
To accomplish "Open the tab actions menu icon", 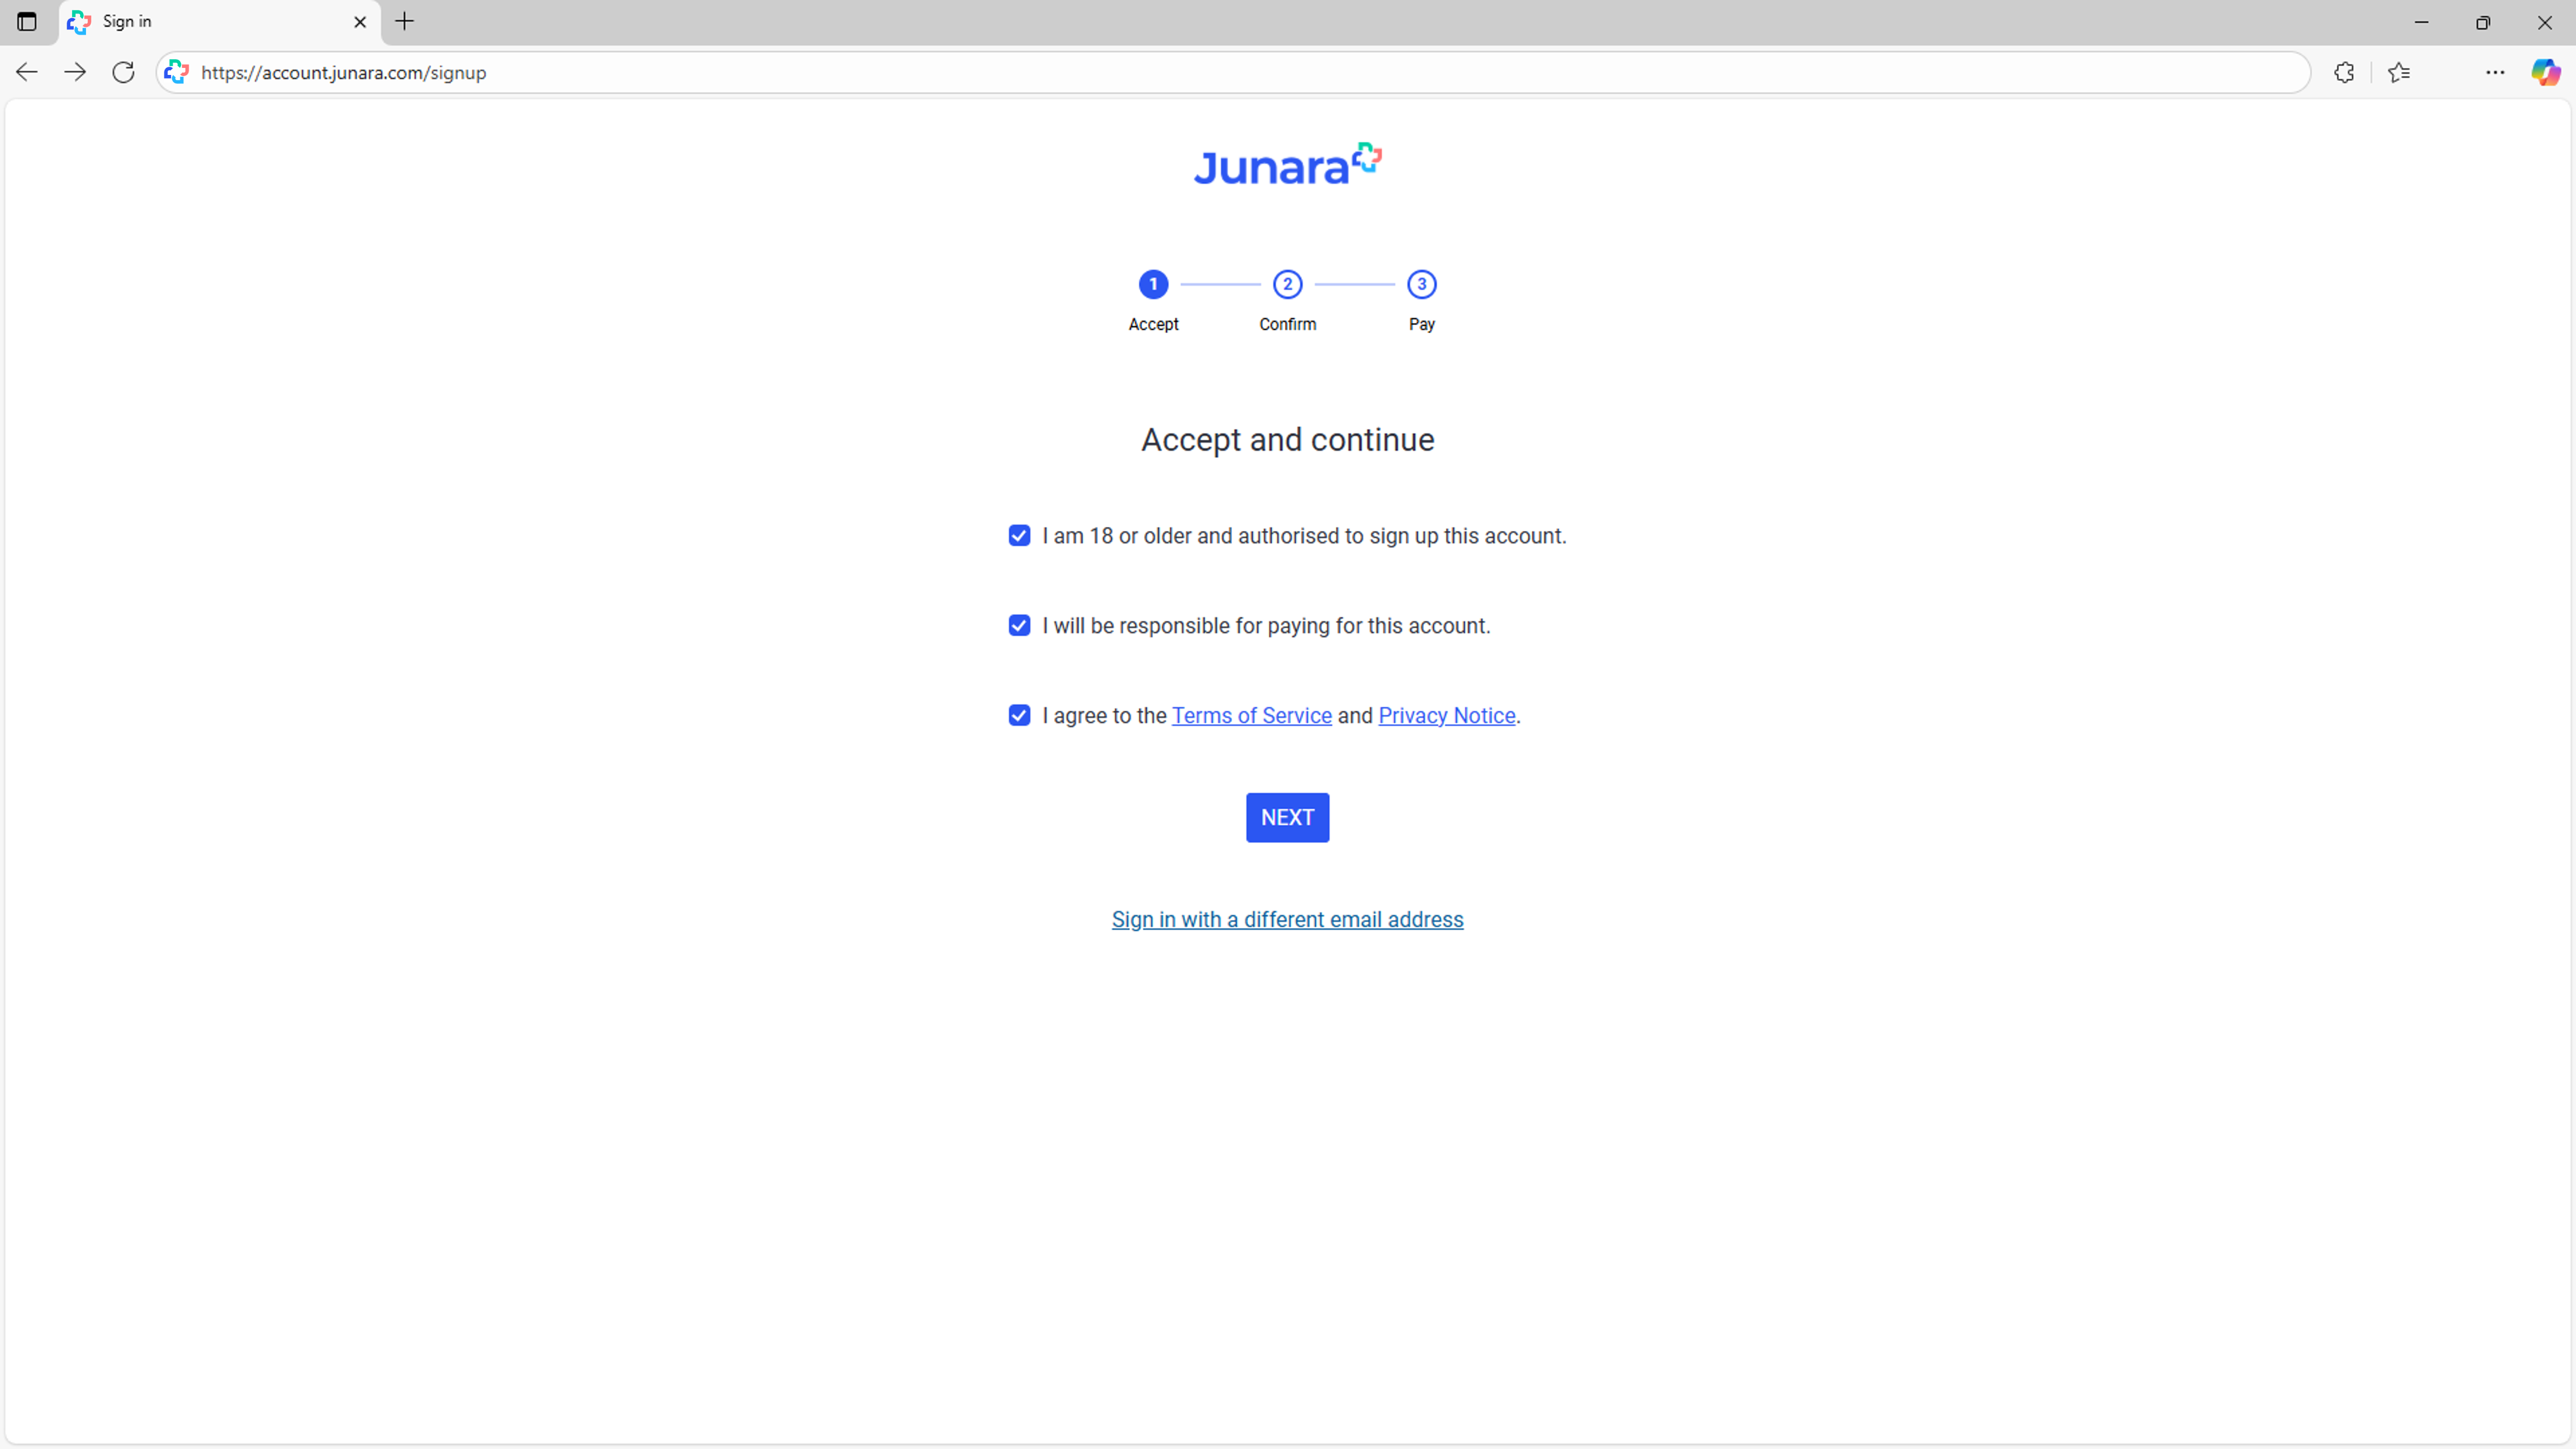I will click(27, 21).
